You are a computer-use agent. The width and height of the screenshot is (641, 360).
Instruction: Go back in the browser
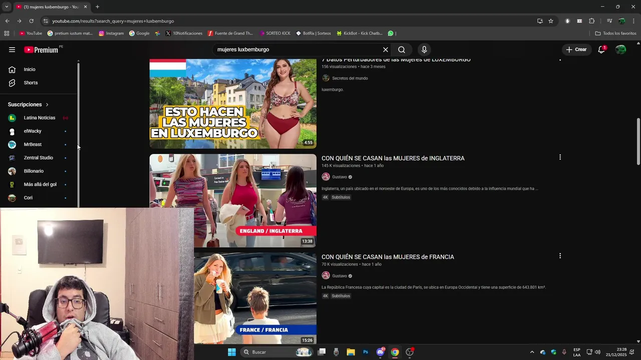[7, 21]
